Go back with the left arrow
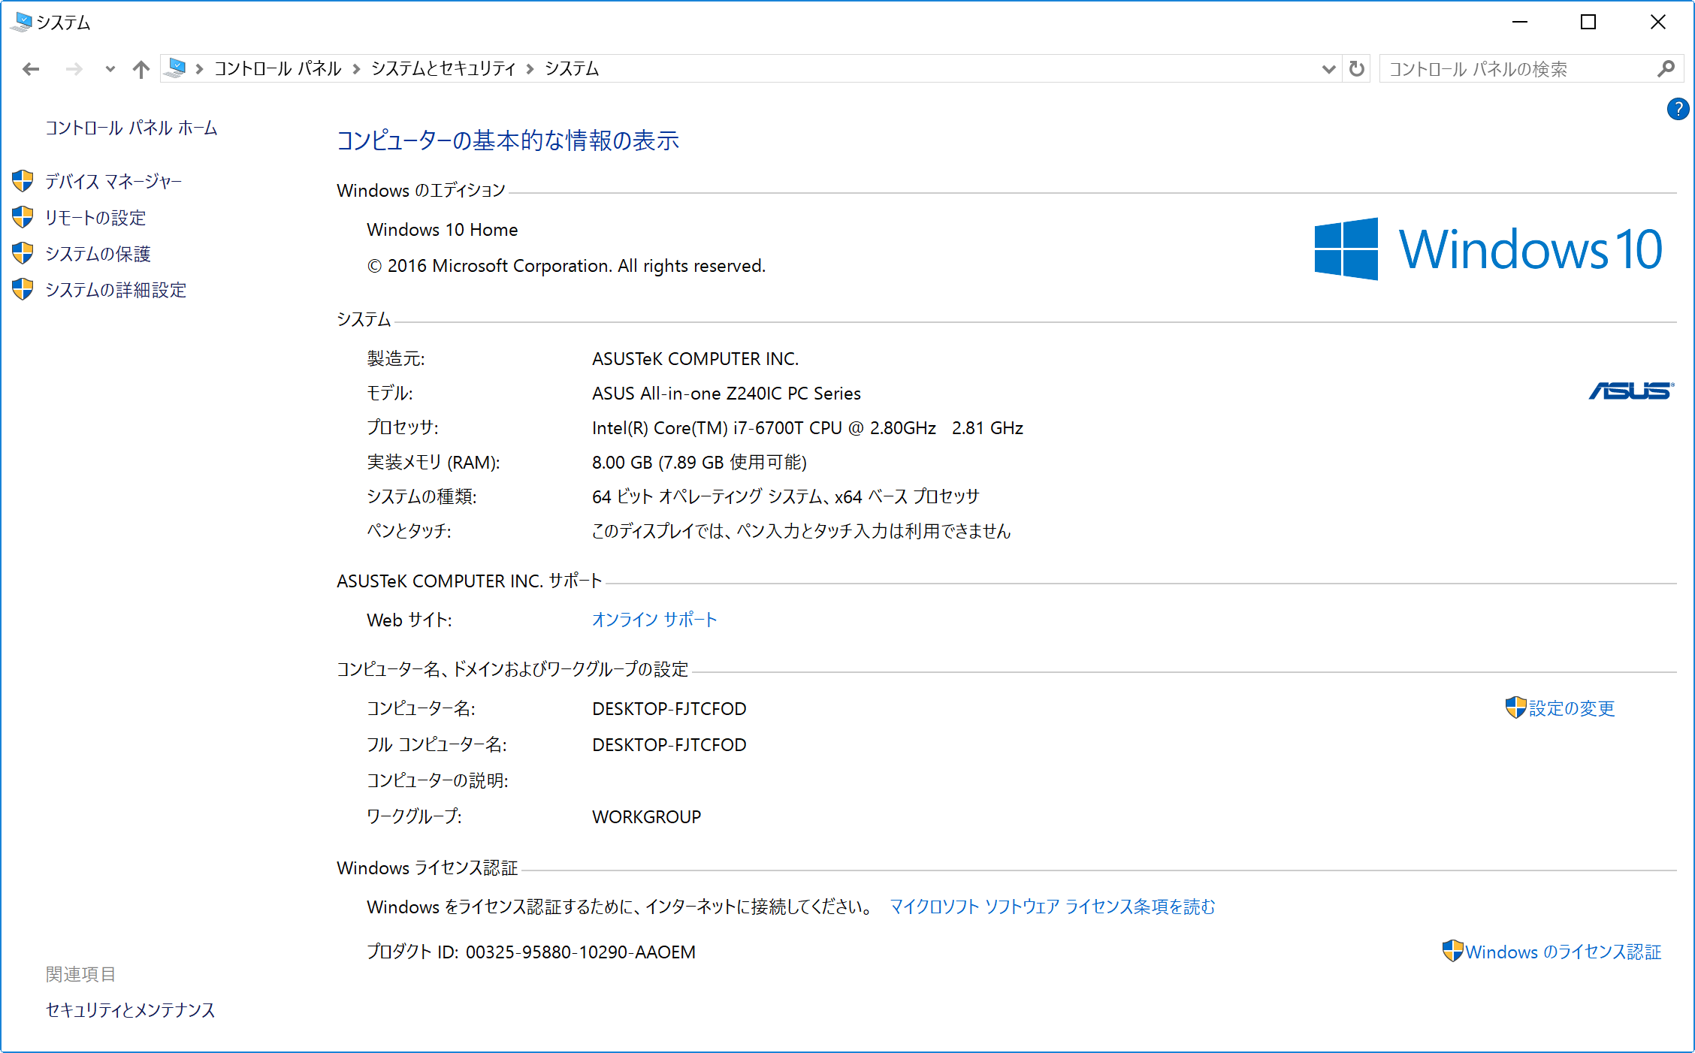 coord(31,69)
